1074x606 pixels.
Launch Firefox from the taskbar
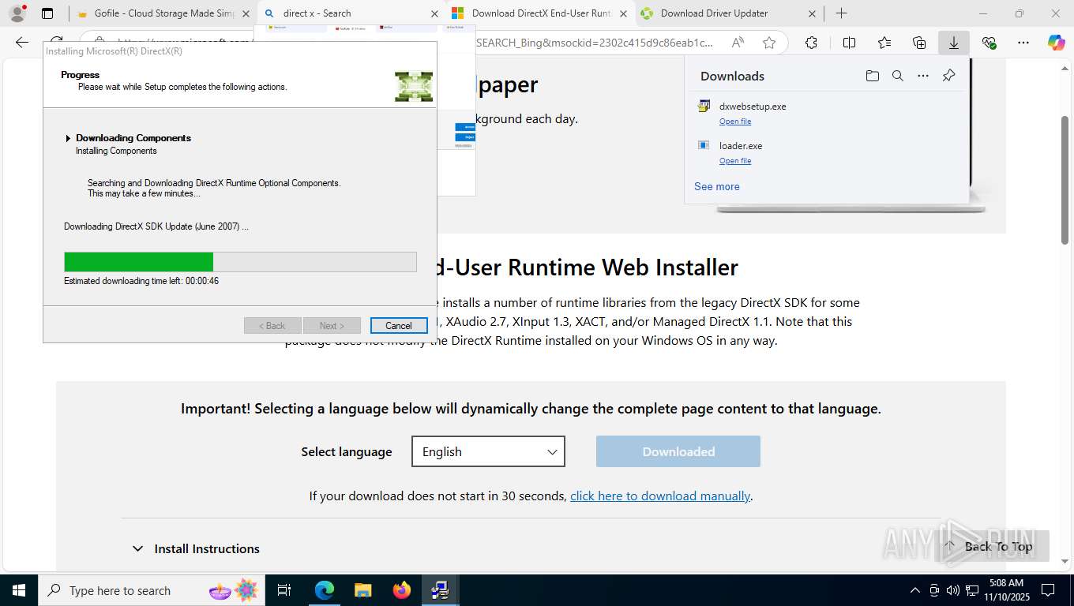pyautogui.click(x=402, y=590)
